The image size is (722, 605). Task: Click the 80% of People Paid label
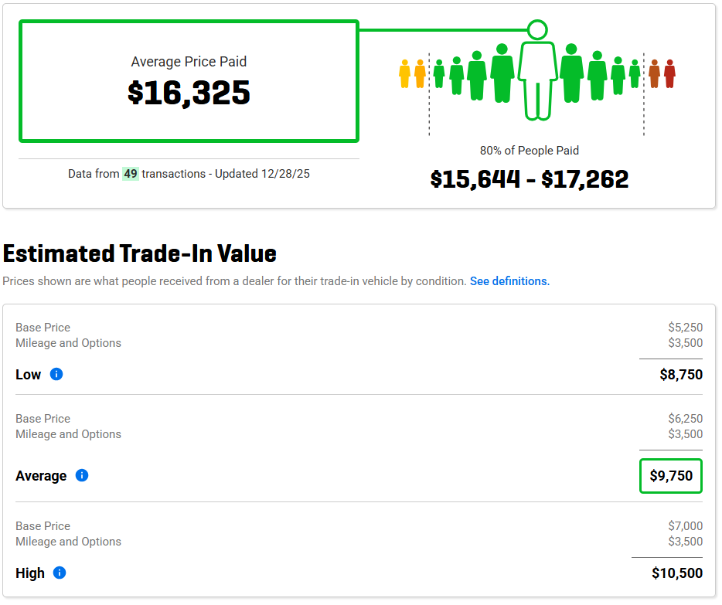tap(530, 151)
